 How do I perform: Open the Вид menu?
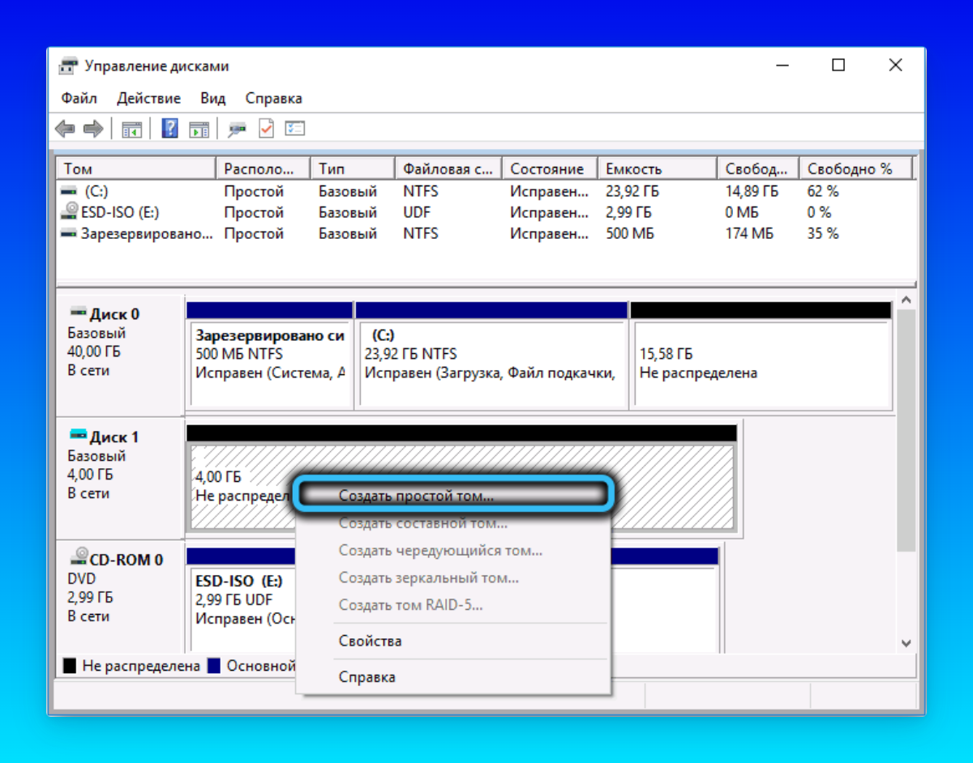[212, 98]
